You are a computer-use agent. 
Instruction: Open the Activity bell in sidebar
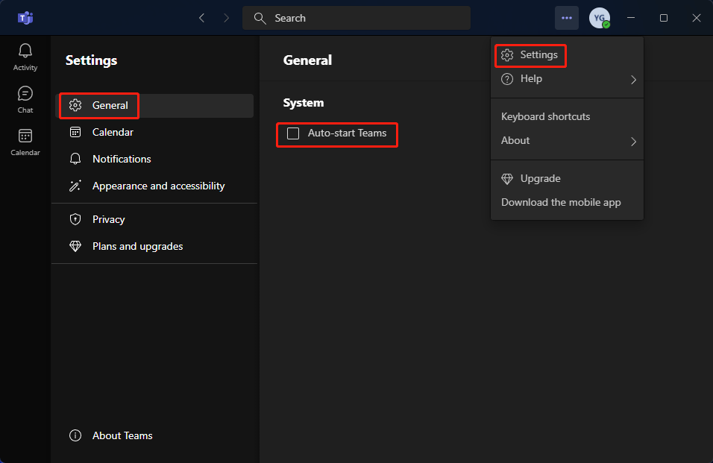[x=25, y=57]
